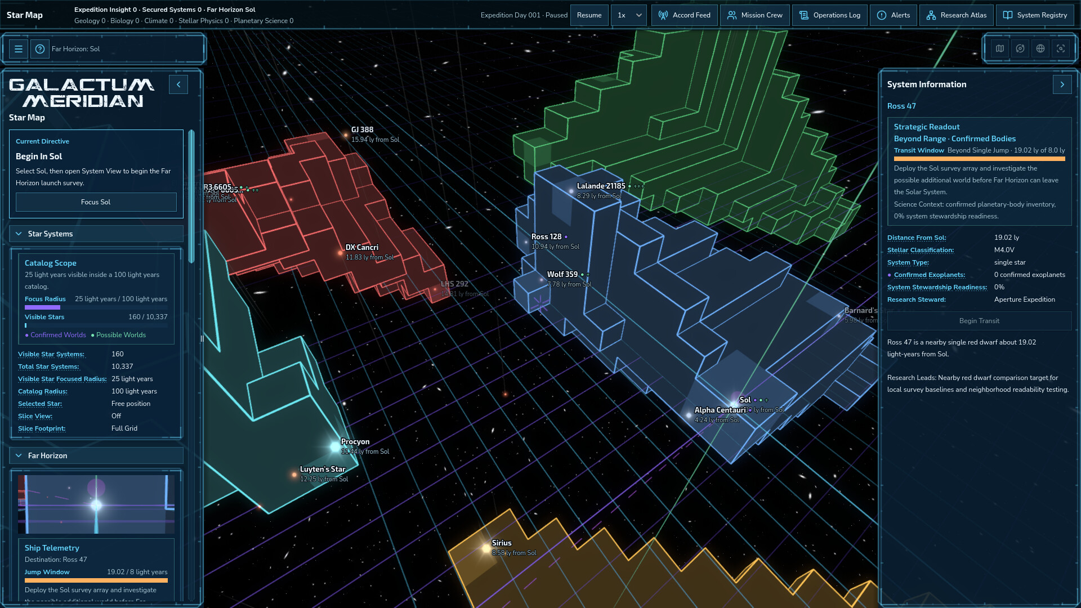Select the Lalande 21185 star marker

pyautogui.click(x=571, y=191)
